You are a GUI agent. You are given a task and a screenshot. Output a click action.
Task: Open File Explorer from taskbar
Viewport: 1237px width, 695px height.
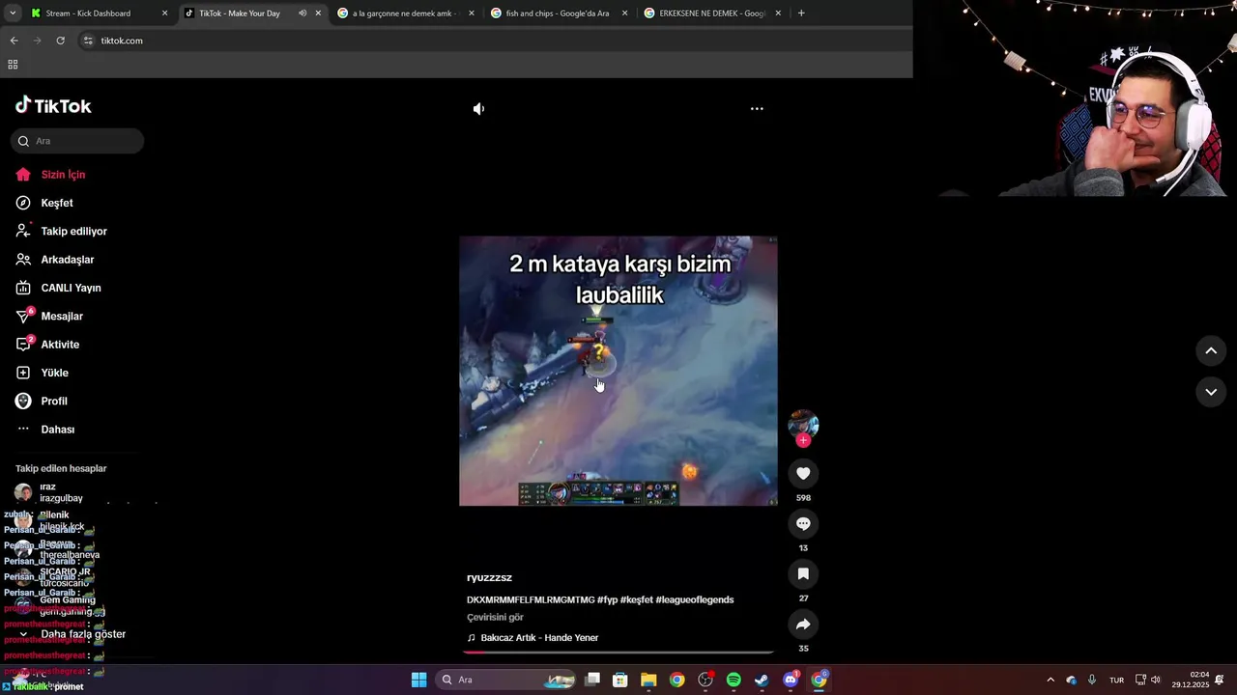click(x=648, y=680)
